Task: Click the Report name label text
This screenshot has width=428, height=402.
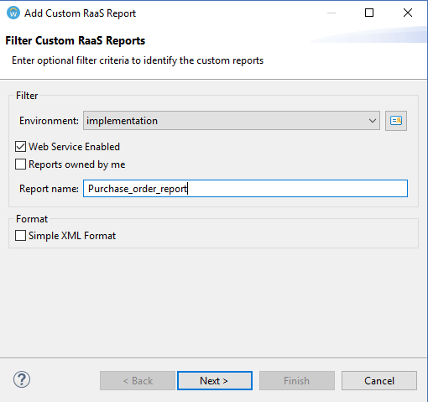Action: [x=49, y=189]
